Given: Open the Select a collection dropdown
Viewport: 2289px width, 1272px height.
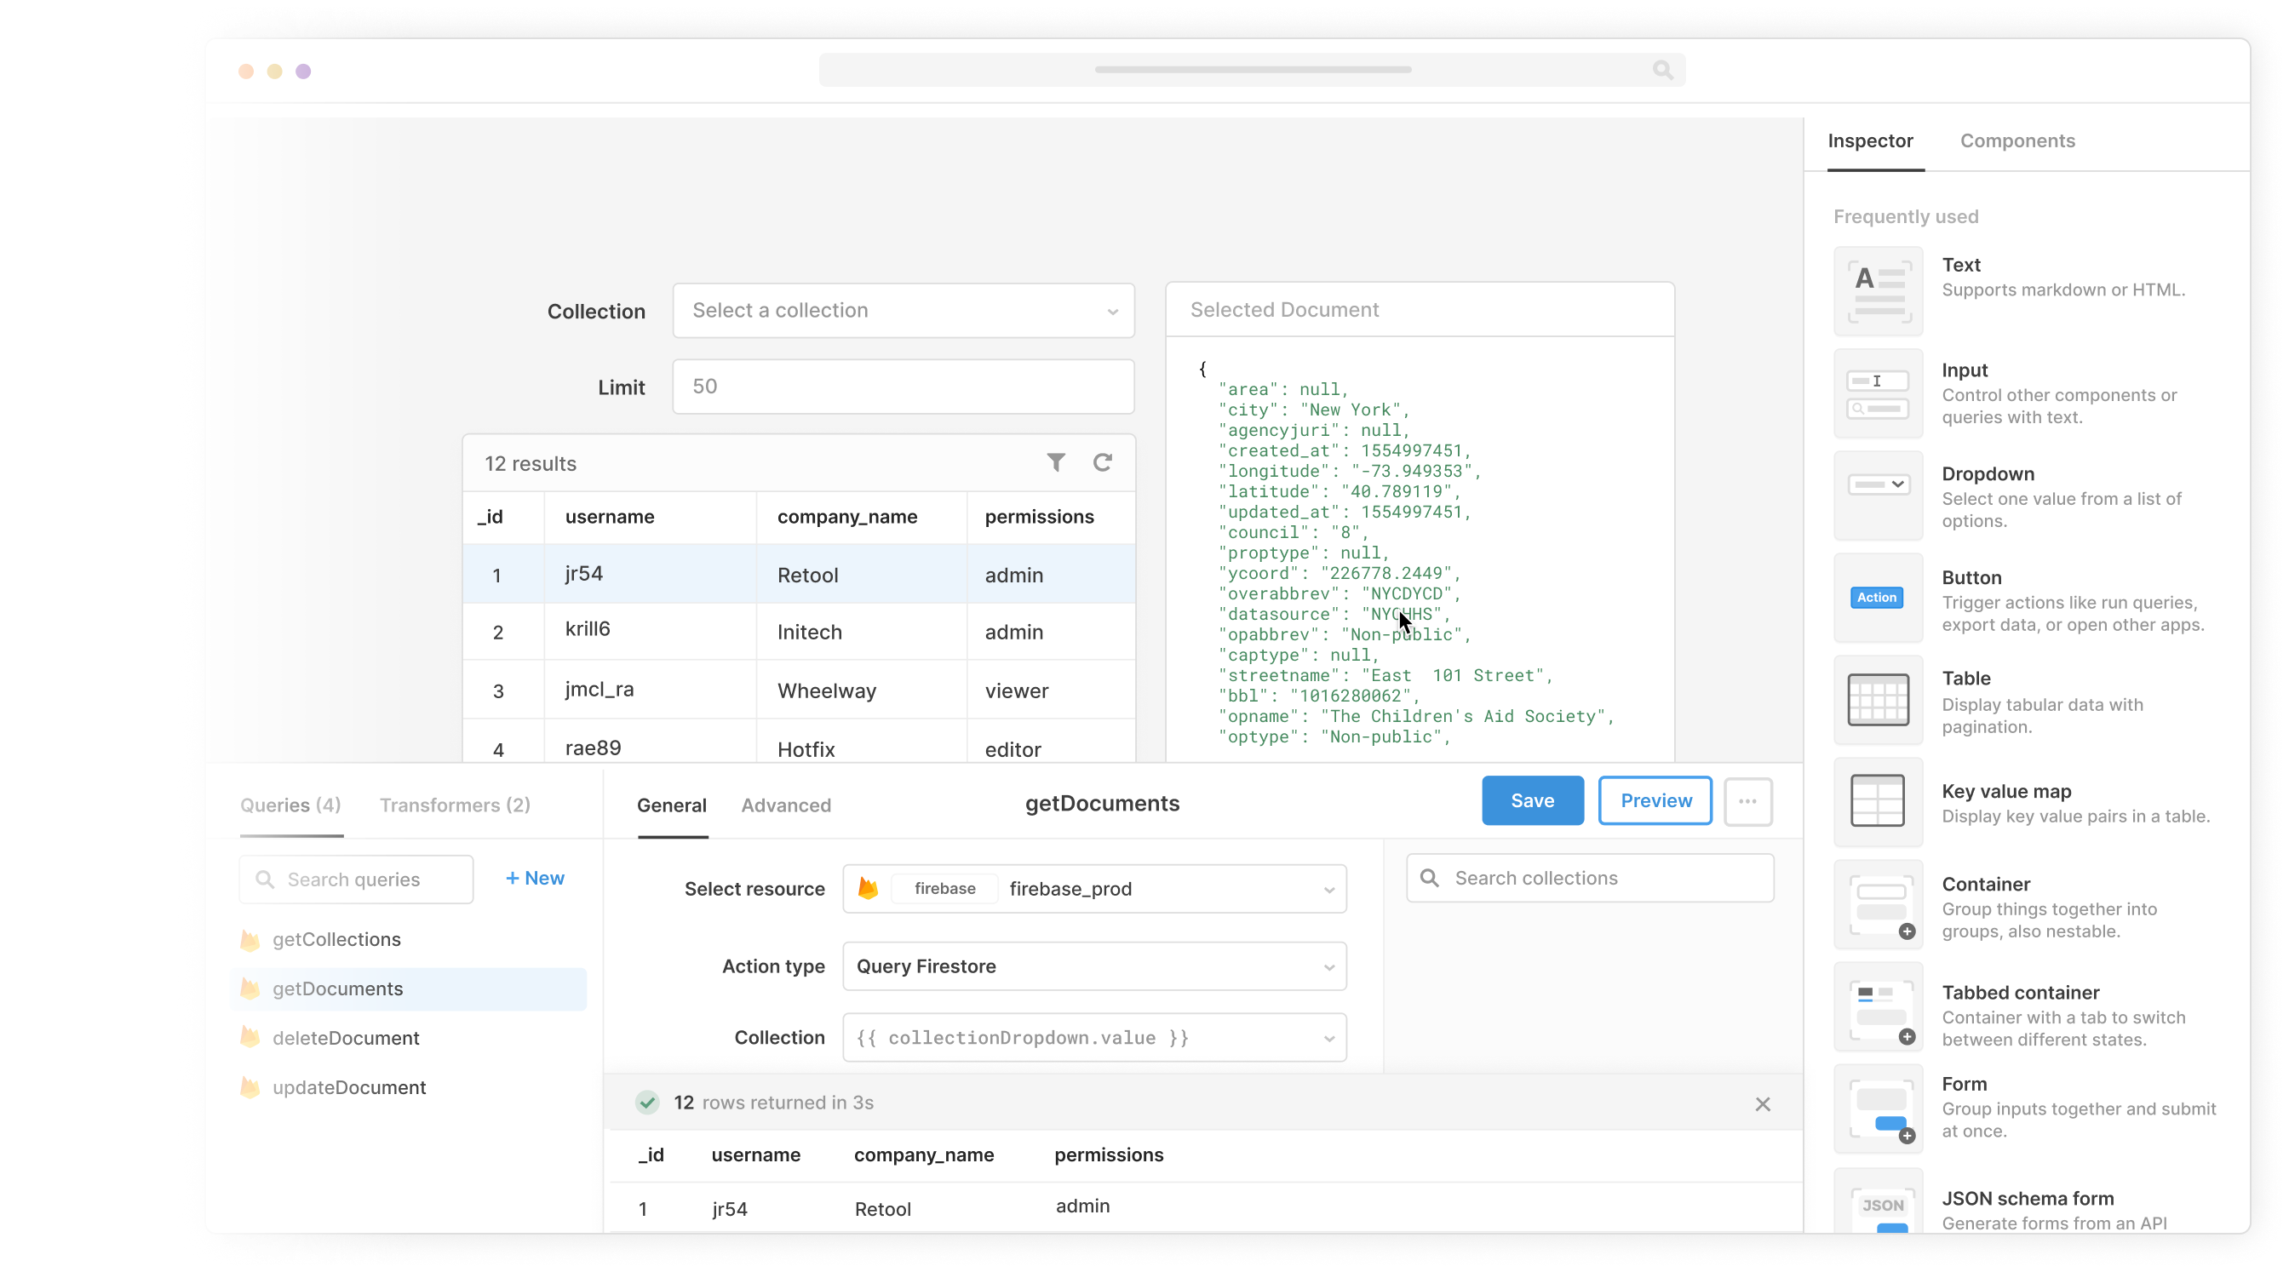Looking at the screenshot, I should tap(903, 311).
